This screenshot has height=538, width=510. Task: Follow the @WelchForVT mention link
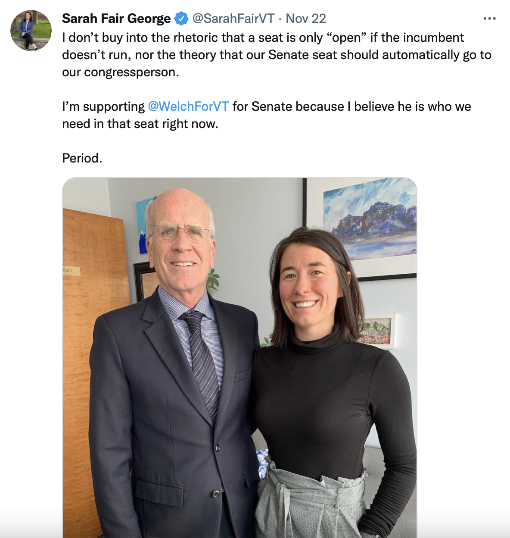point(188,106)
